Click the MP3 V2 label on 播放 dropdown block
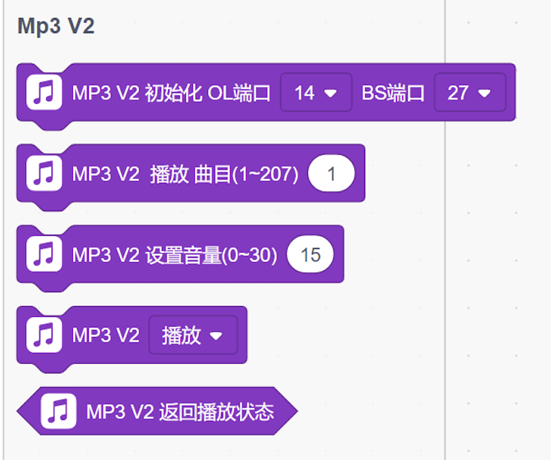551x460 pixels. [x=106, y=336]
